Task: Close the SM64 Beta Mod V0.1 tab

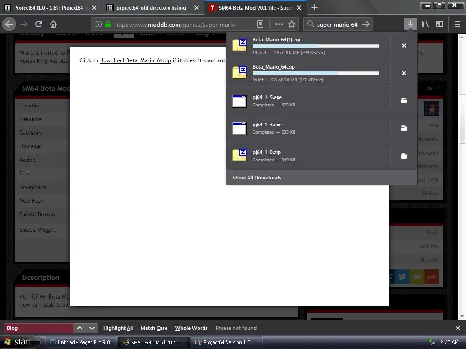Action: (299, 8)
